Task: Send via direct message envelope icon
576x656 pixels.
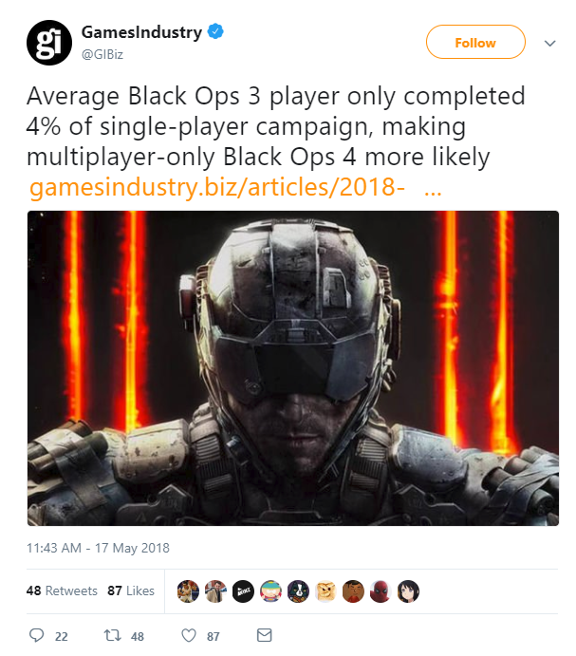Action: point(265,635)
